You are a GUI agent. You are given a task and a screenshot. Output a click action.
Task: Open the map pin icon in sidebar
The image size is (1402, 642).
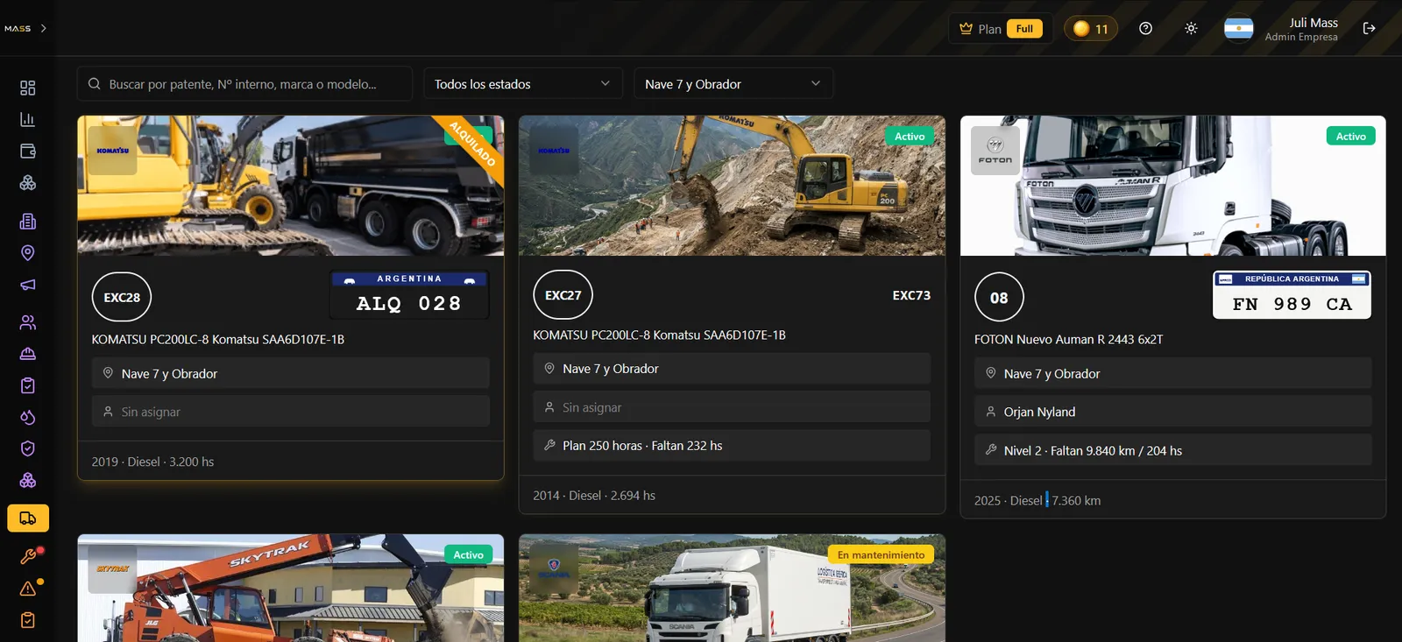click(x=28, y=253)
